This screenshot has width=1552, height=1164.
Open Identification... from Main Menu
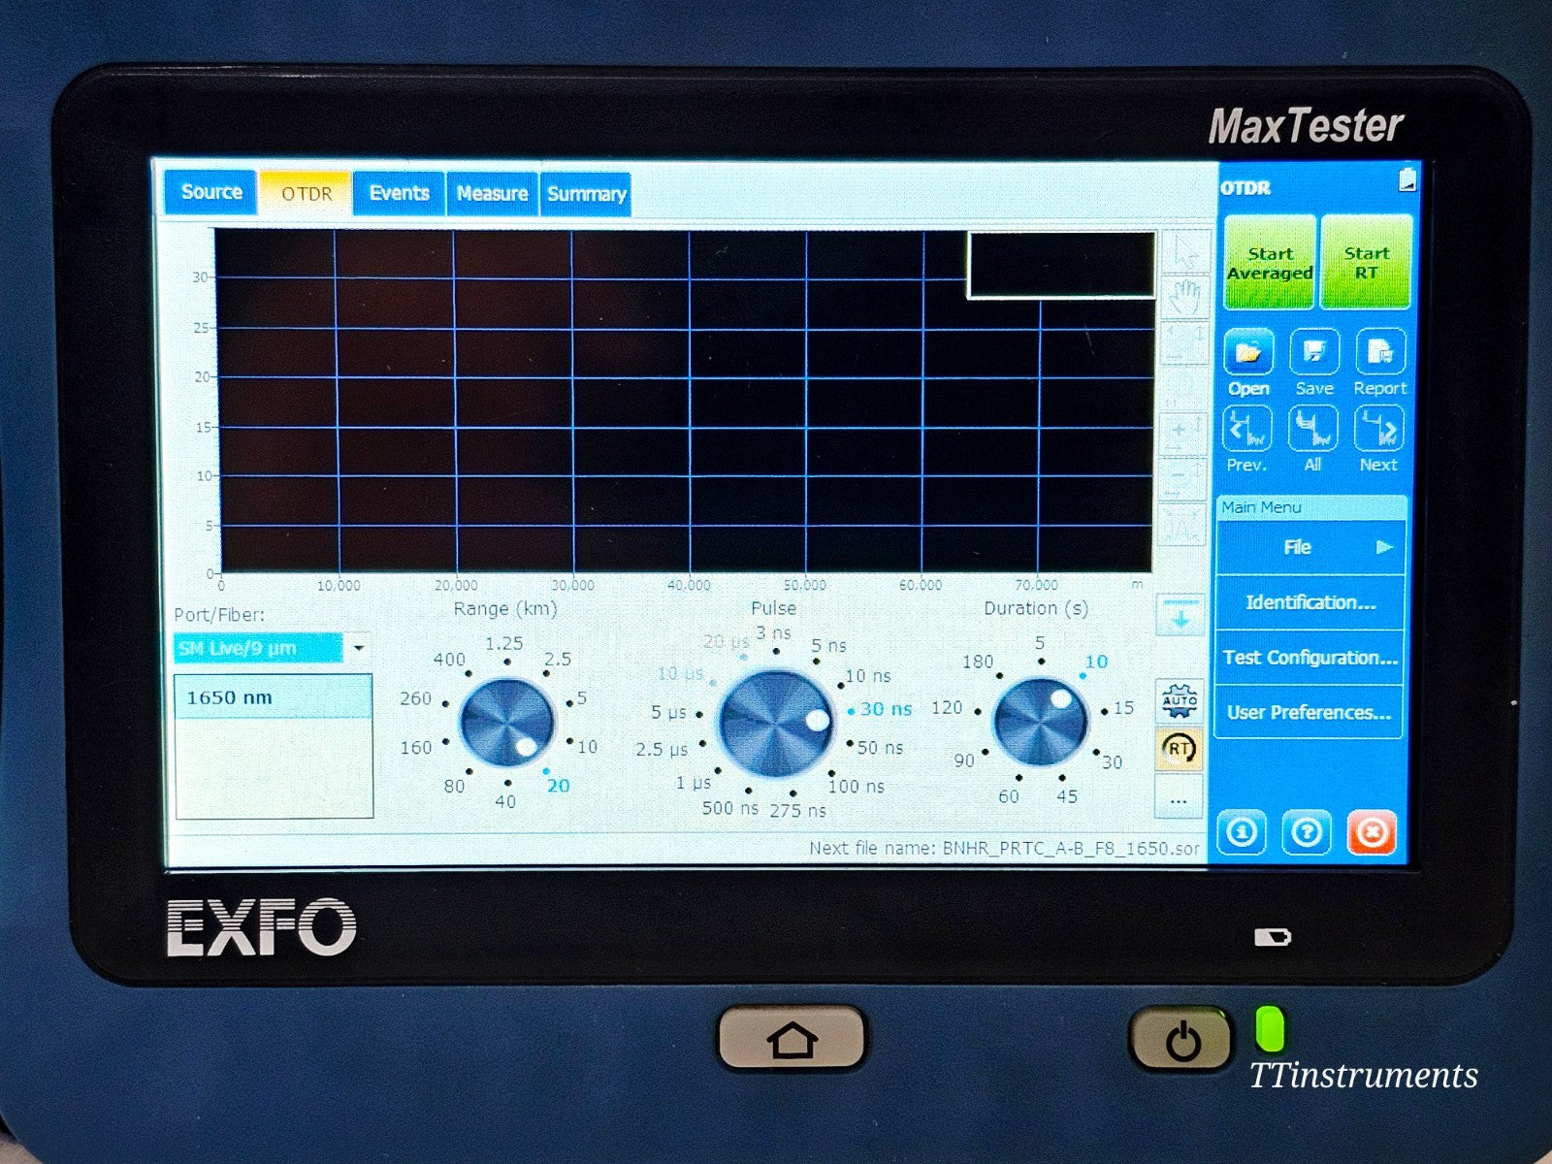point(1309,602)
